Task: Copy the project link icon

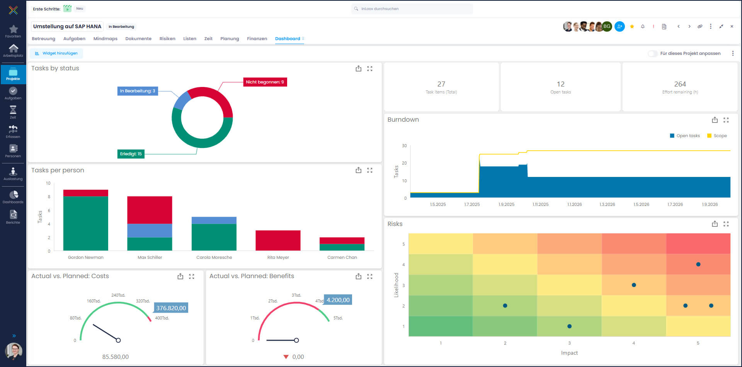Action: [700, 26]
